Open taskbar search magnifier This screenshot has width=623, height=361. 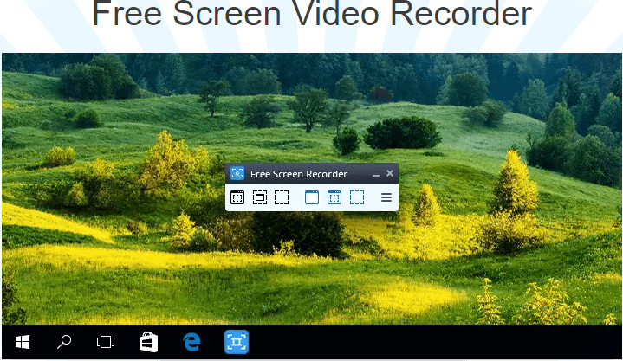(x=64, y=342)
